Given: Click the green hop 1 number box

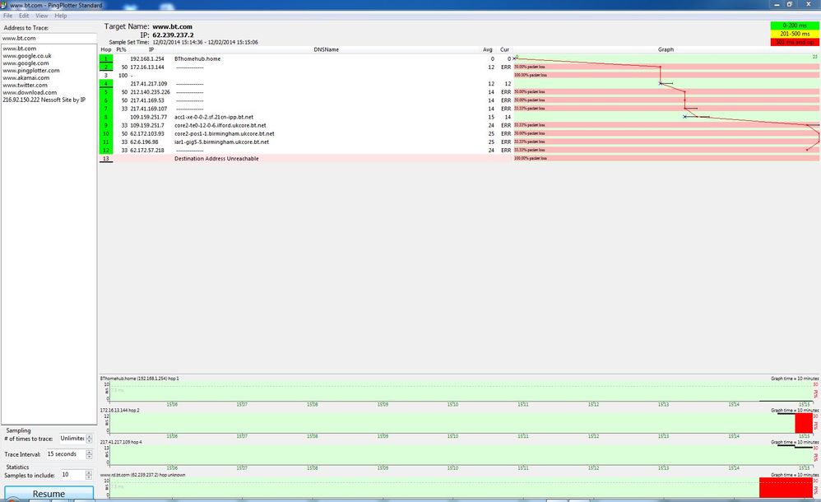Looking at the screenshot, I should point(106,58).
